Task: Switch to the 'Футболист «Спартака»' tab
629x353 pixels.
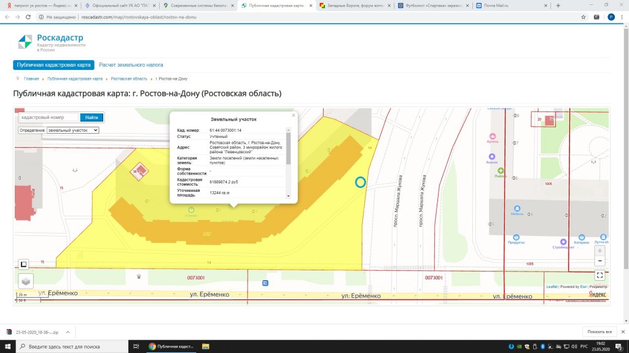Action: (433, 6)
